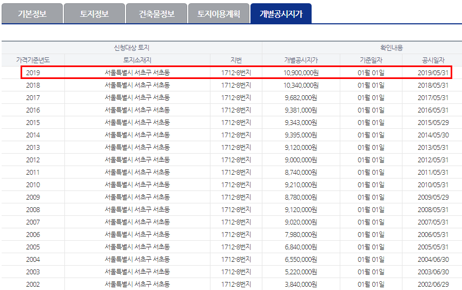Click the 확인내용 group header
Viewport: 462px width, 290px height.
392,48
